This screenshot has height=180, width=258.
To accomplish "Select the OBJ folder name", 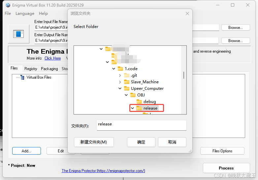I will coord(141,95).
